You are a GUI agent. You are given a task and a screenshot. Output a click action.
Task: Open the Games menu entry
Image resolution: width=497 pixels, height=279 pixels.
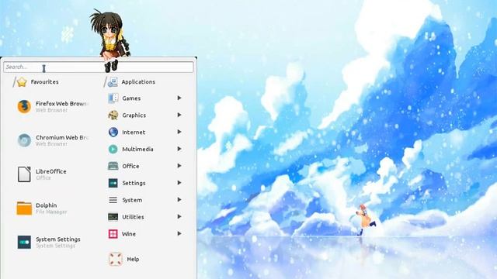tap(146, 98)
